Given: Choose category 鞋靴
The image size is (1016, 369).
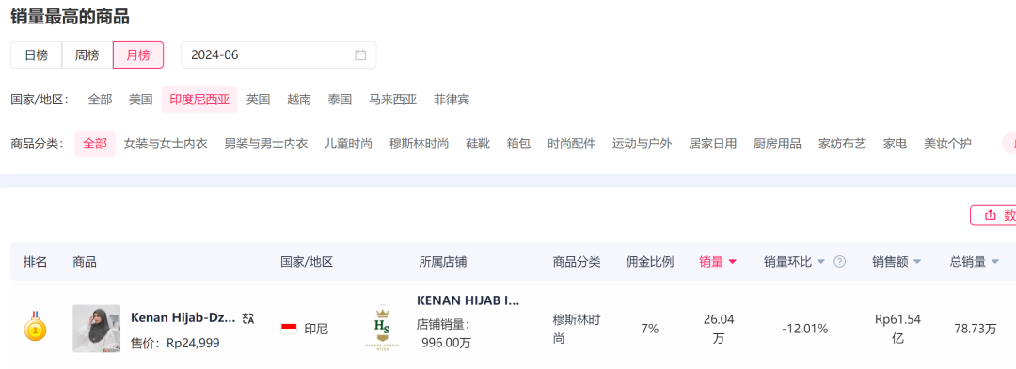Looking at the screenshot, I should pos(478,144).
